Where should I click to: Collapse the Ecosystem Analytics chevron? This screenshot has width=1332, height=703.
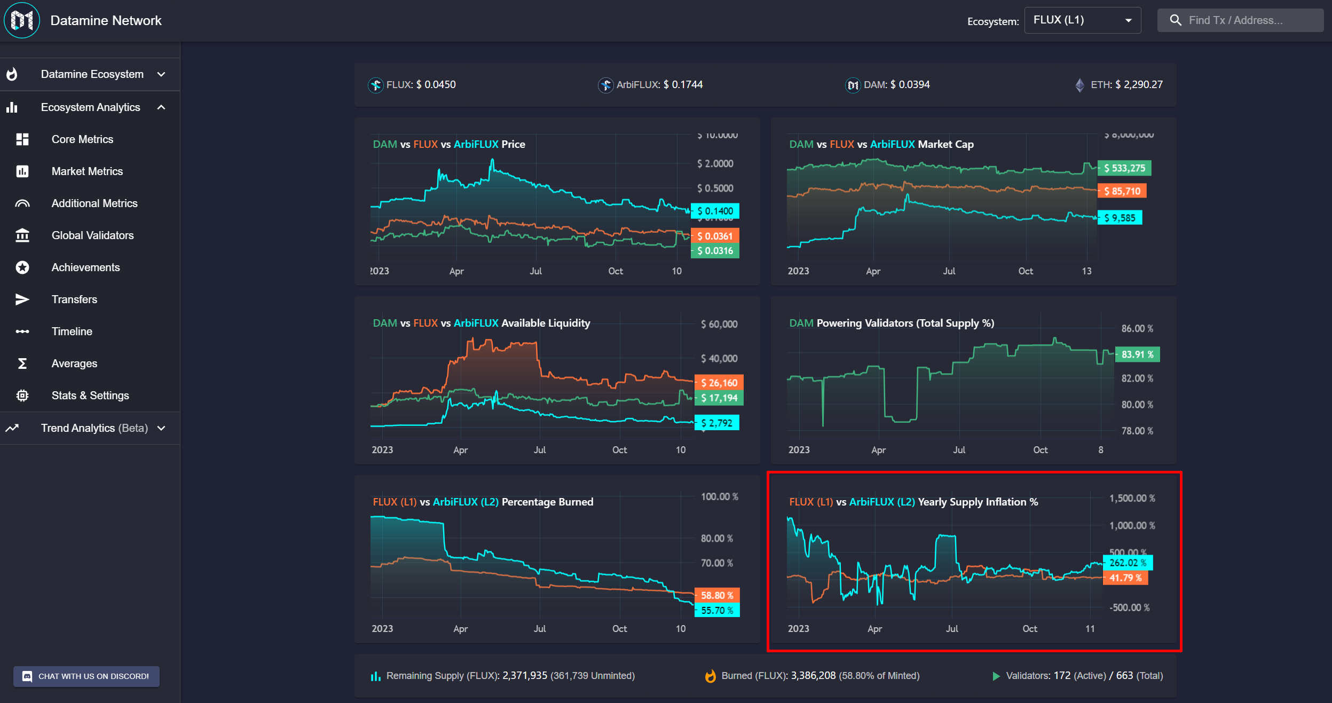pos(161,107)
